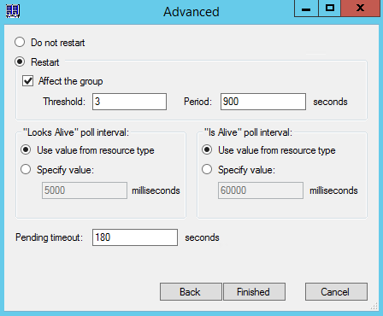This screenshot has height=316, width=383.
Task: Click the Pending timeout label text
Action: tap(49, 237)
